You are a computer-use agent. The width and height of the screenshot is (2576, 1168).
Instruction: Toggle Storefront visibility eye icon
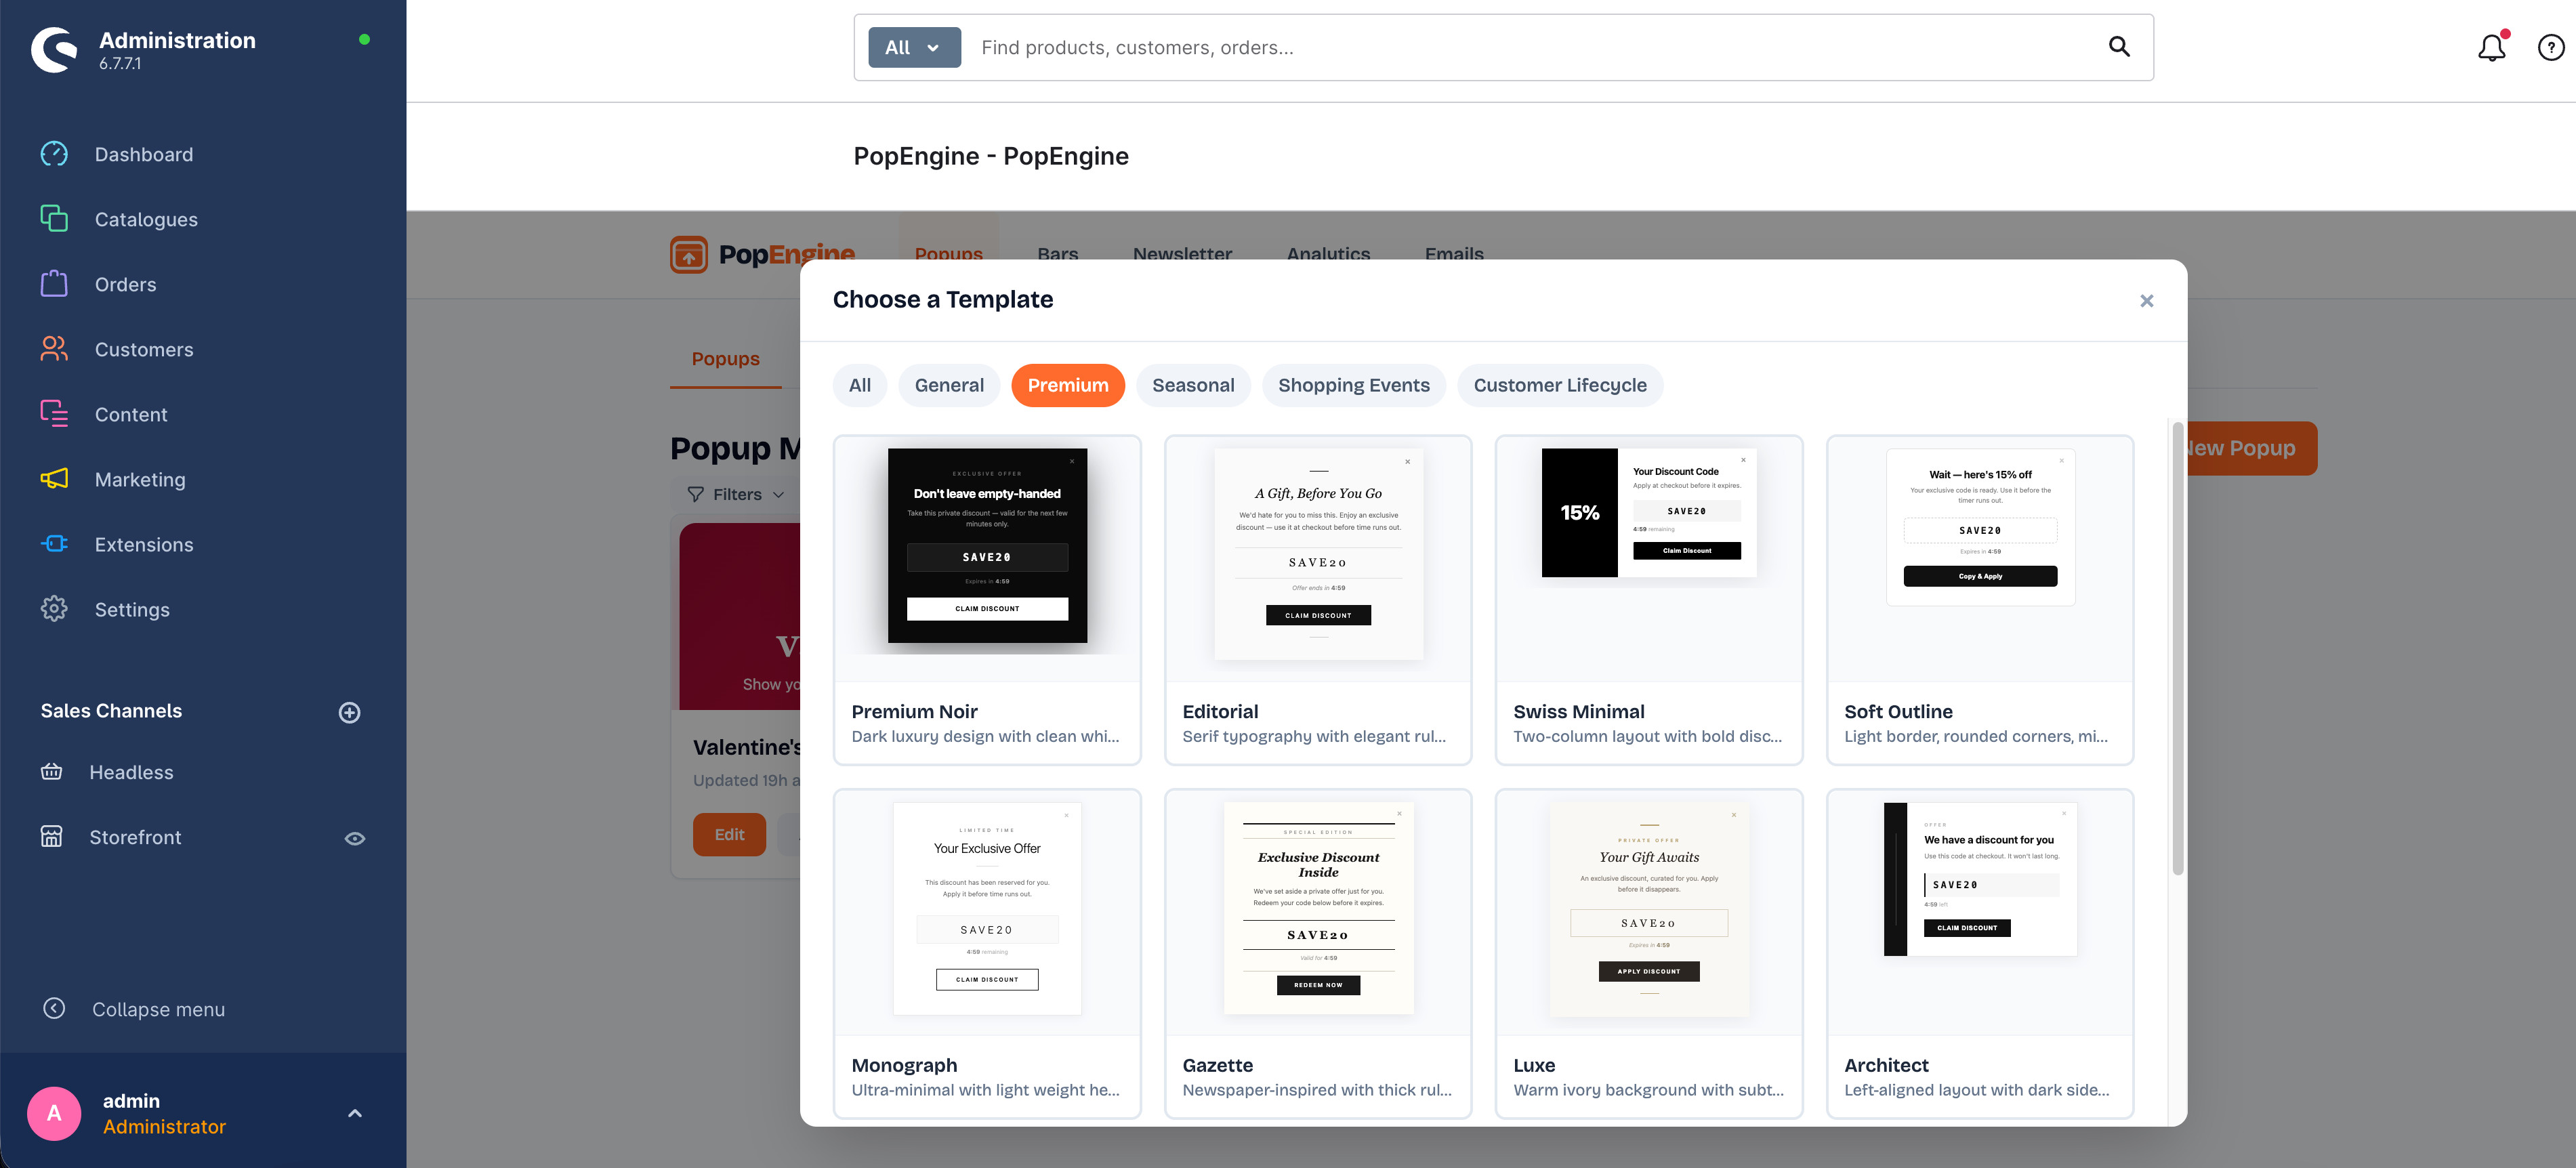[x=355, y=838]
